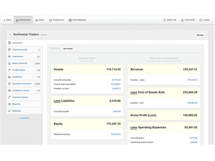Screen dimensions: 215x161
Task: Click the Suppliers building icon
Action: tap(9, 77)
